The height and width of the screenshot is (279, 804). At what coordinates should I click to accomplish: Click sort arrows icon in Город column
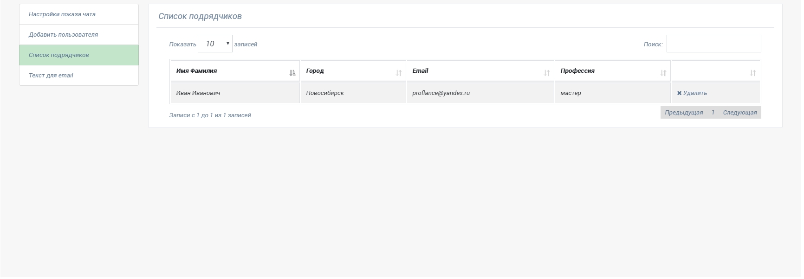(398, 73)
